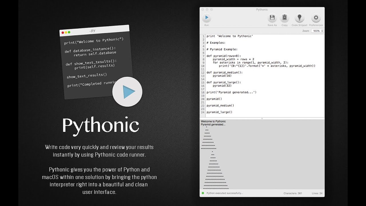
Task: Open Preferences via the gear icon
Action: click(x=316, y=18)
